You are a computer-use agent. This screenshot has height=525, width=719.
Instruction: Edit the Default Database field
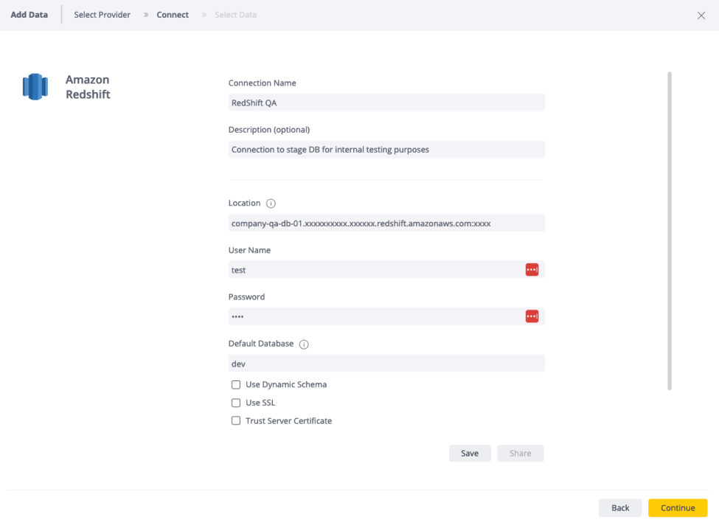pos(386,363)
